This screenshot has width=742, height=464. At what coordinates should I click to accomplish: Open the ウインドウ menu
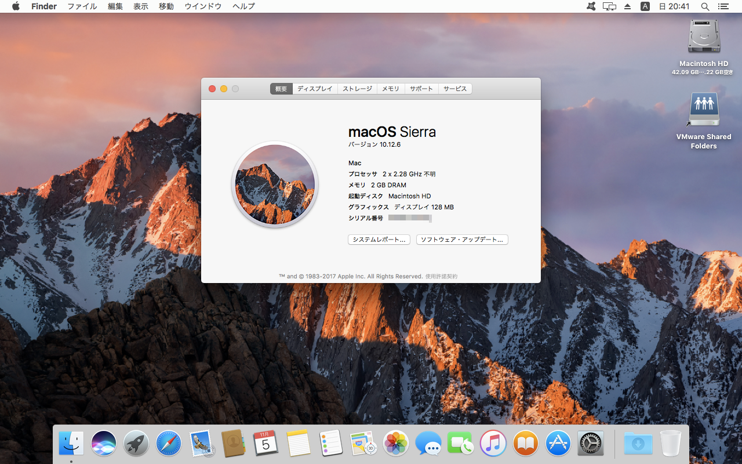(203, 6)
